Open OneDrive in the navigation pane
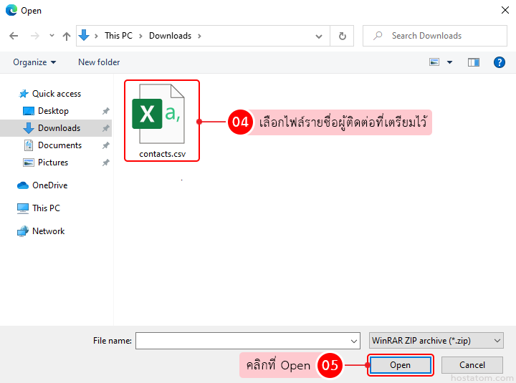 (49, 185)
